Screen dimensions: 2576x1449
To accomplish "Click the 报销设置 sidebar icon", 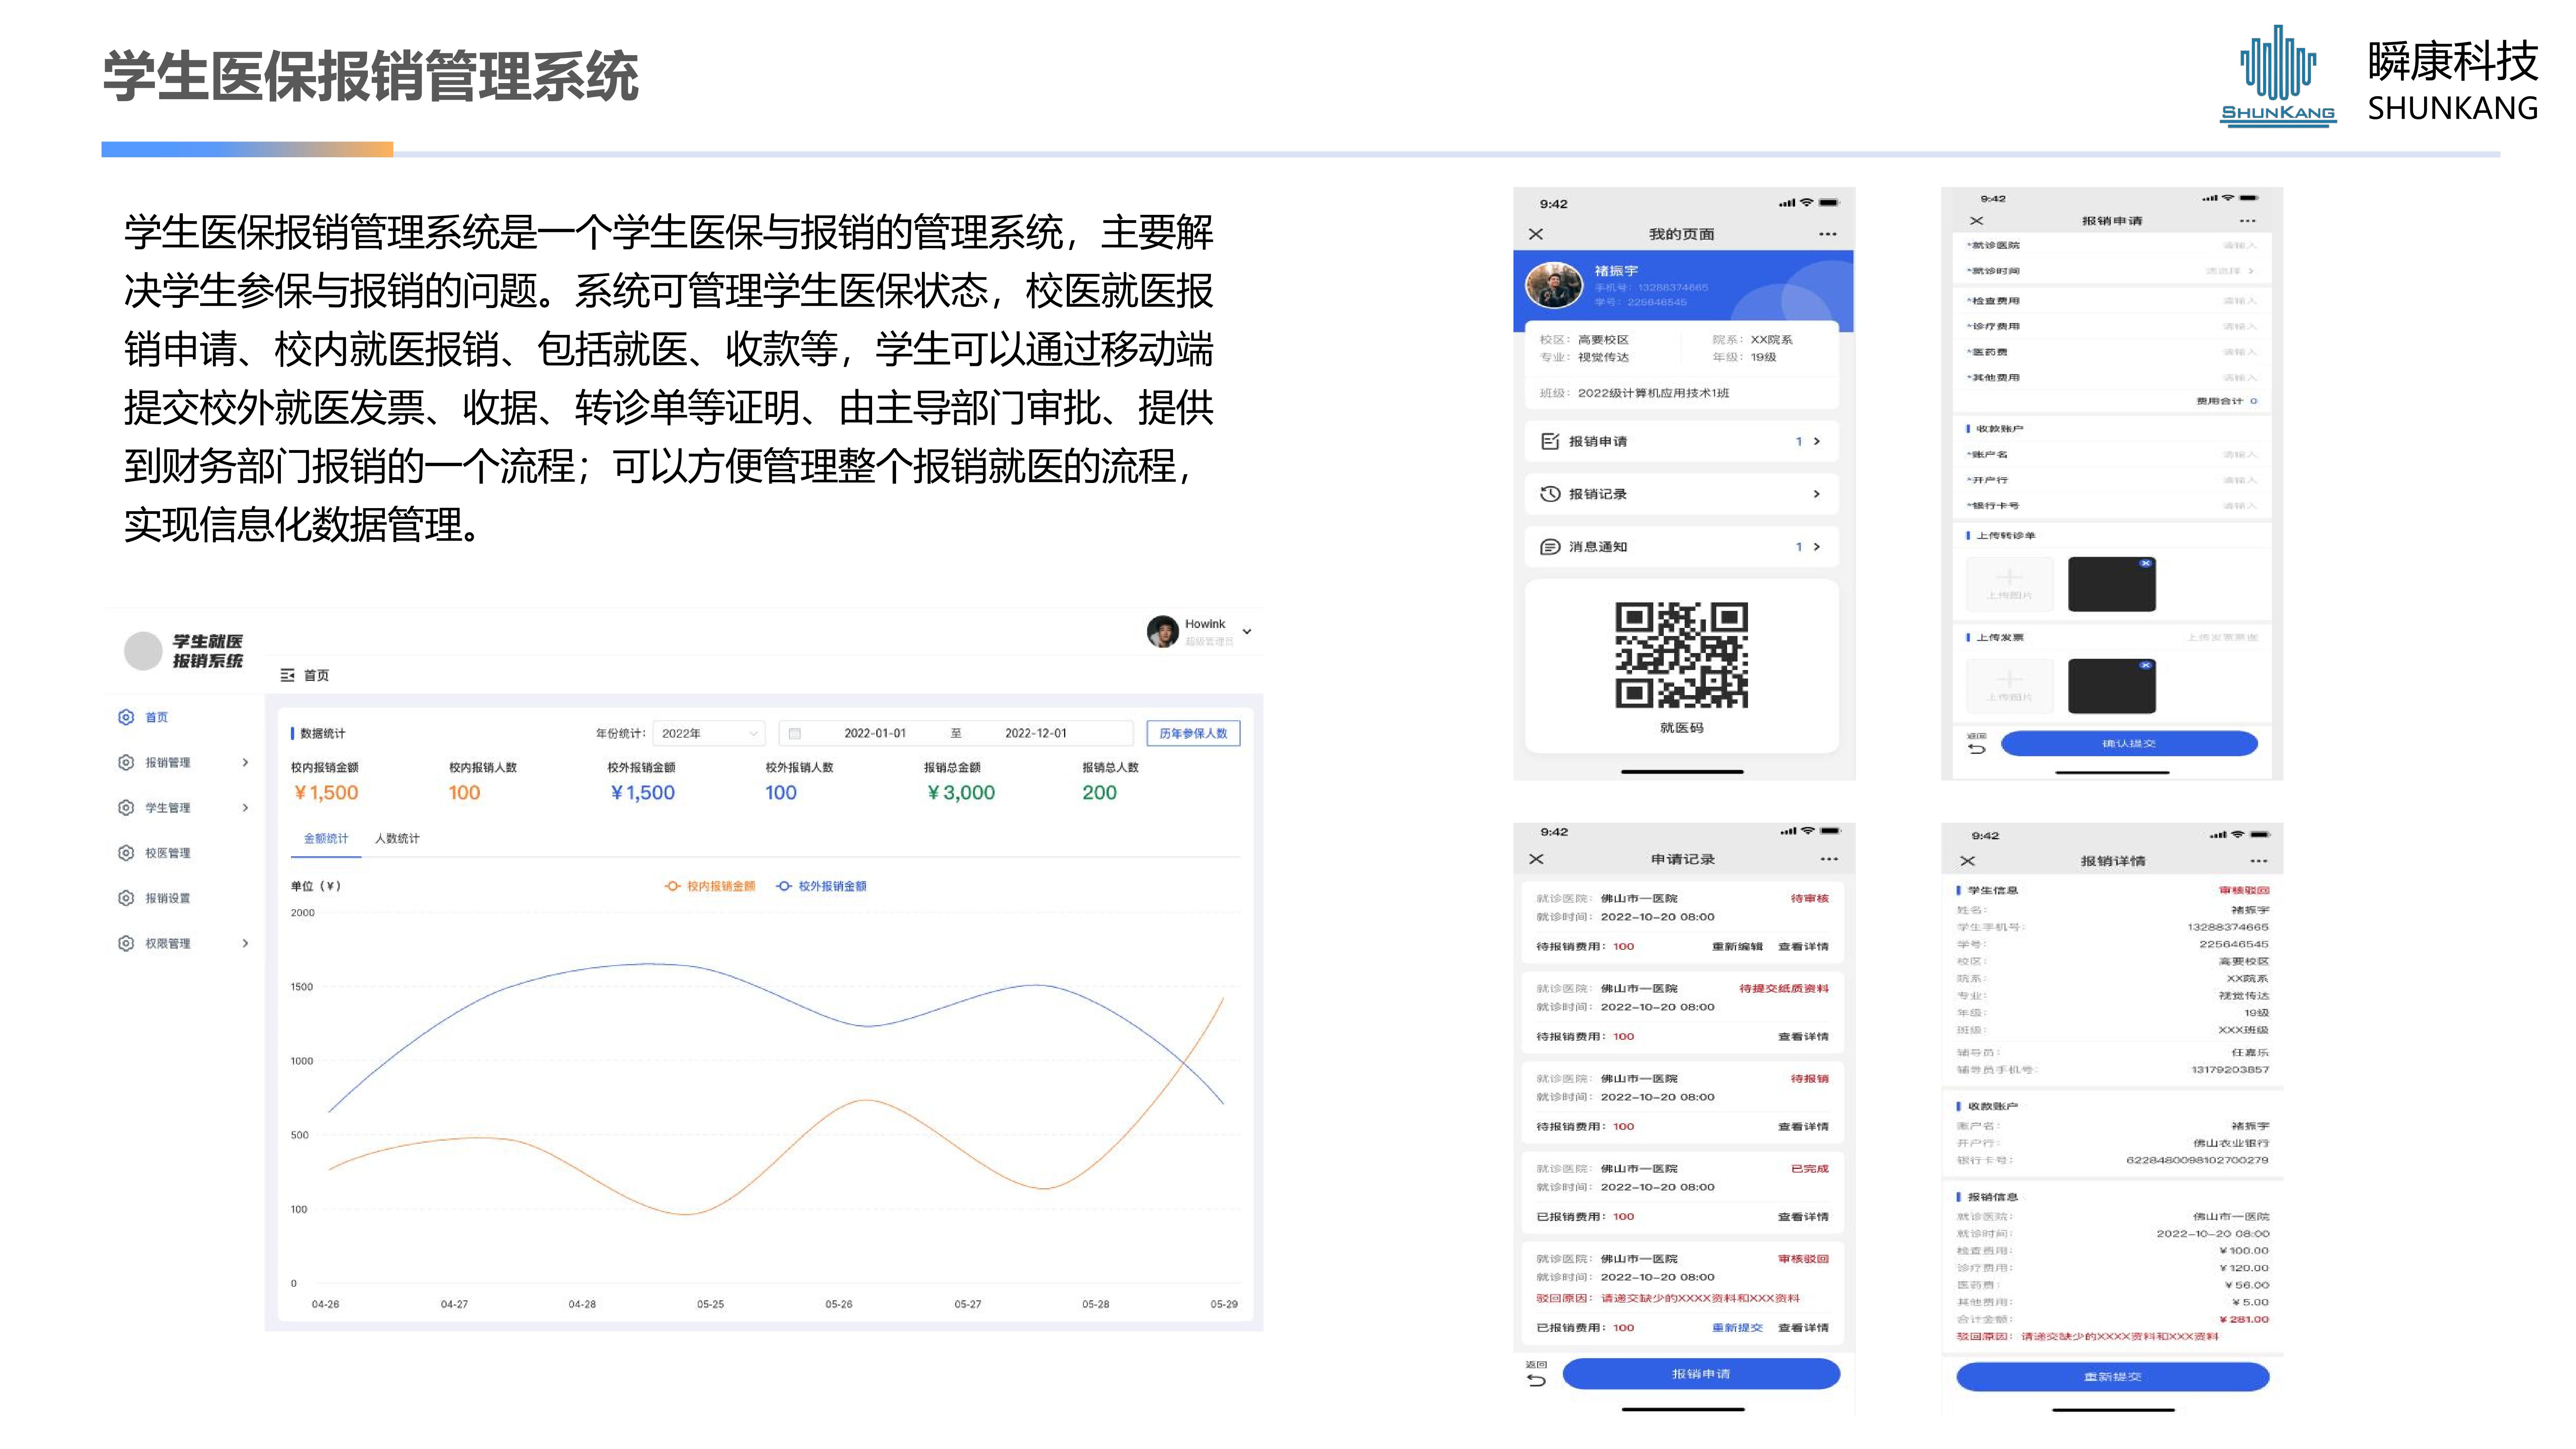I will [x=126, y=898].
